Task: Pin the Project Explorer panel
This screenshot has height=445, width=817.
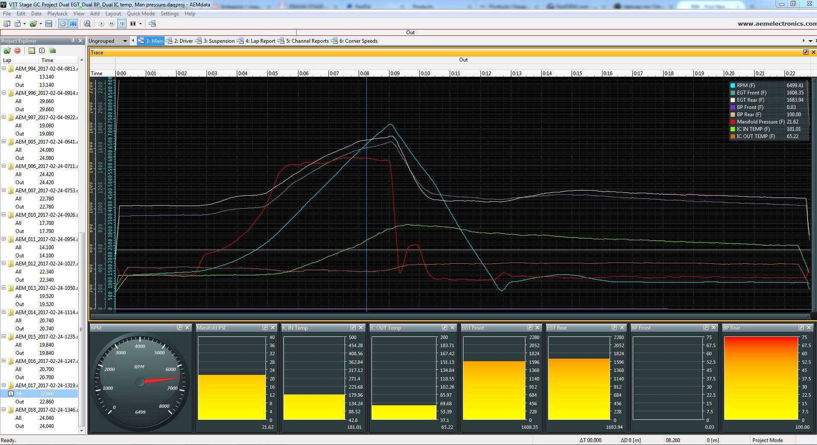Action: 73,41
